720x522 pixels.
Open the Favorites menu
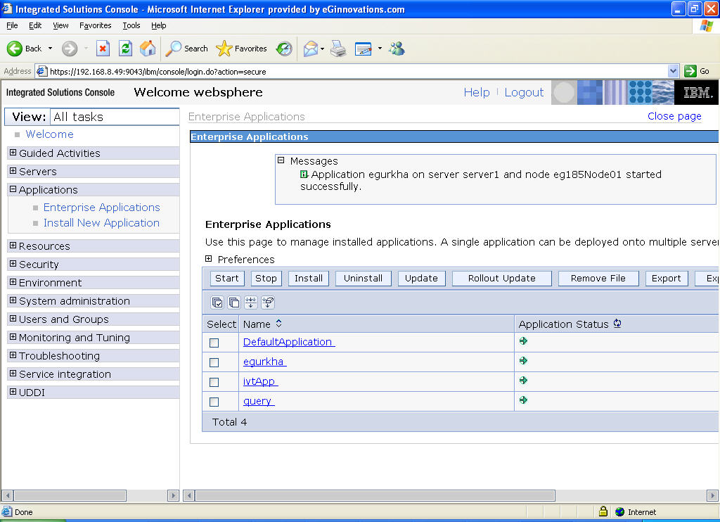[95, 25]
